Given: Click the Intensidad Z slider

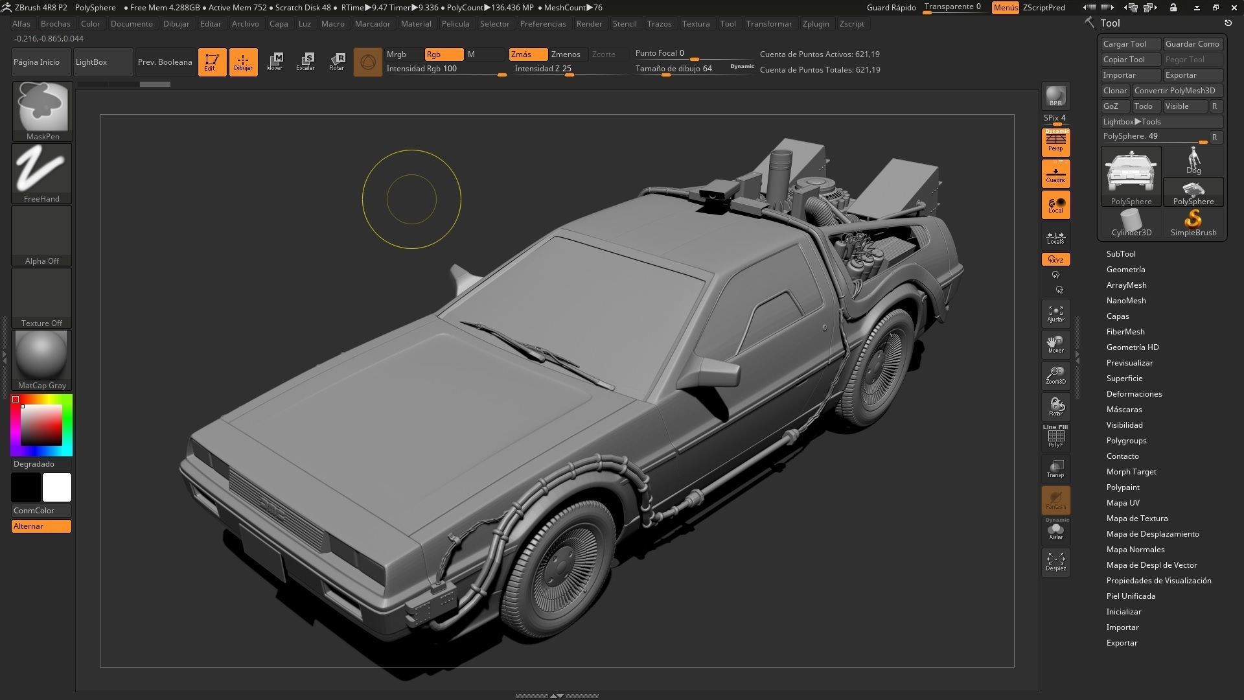Looking at the screenshot, I should tap(570, 69).
